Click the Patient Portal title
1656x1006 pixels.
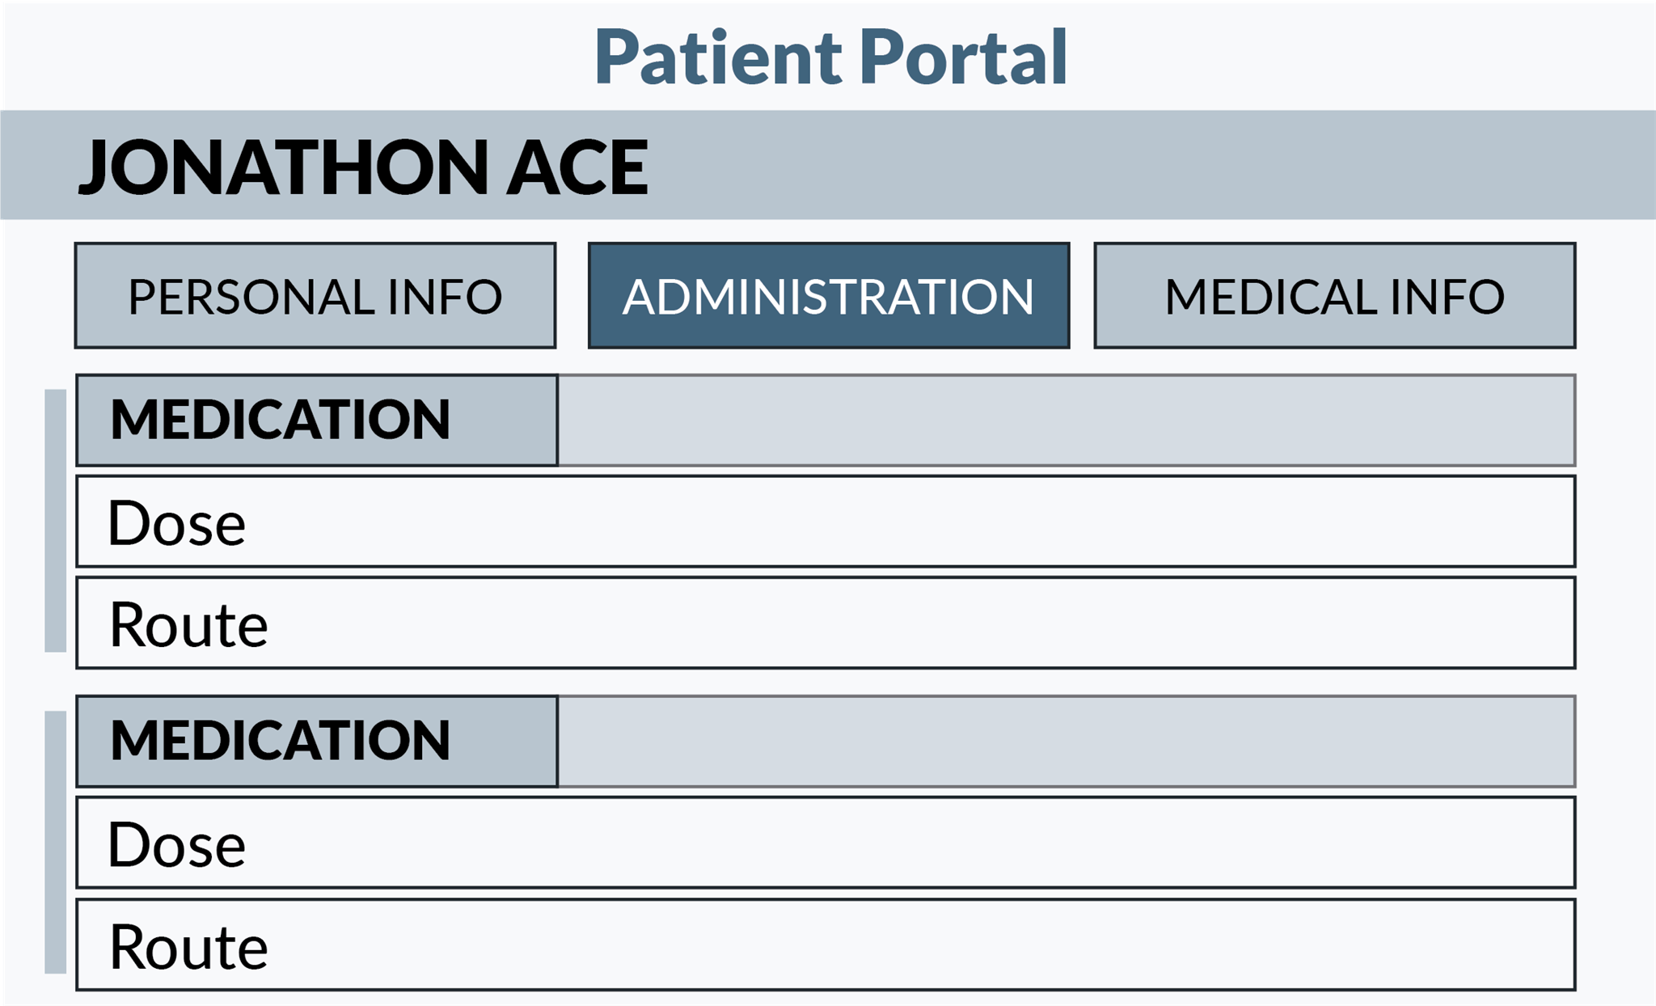830,57
